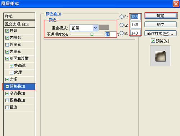
Task: Uncheck the 等高线 checkbox
Action: click(x=12, y=65)
